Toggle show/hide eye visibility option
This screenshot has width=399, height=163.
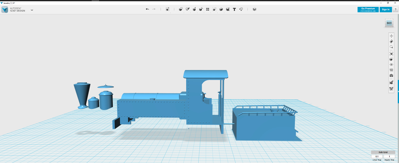tap(392, 65)
